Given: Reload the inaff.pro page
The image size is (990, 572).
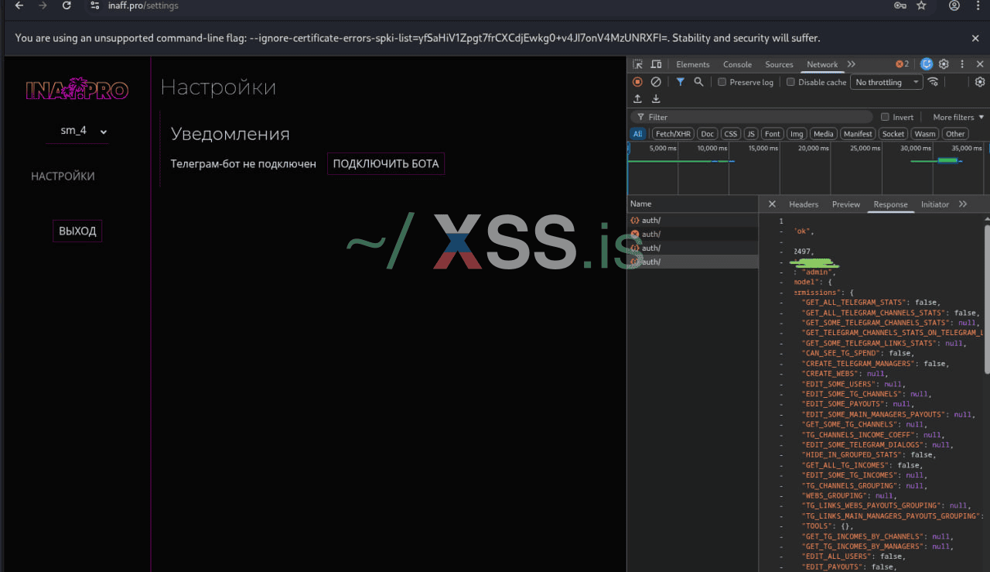Looking at the screenshot, I should click(x=67, y=5).
